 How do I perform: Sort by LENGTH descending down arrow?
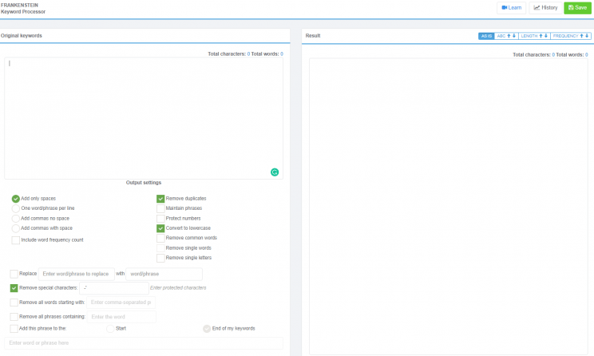point(546,36)
